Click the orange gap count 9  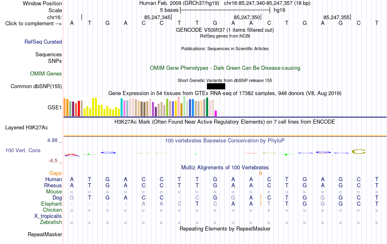(x=260, y=173)
